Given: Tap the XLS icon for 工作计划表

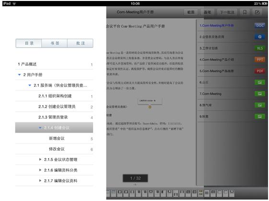Looking at the screenshot, I should (260, 48).
